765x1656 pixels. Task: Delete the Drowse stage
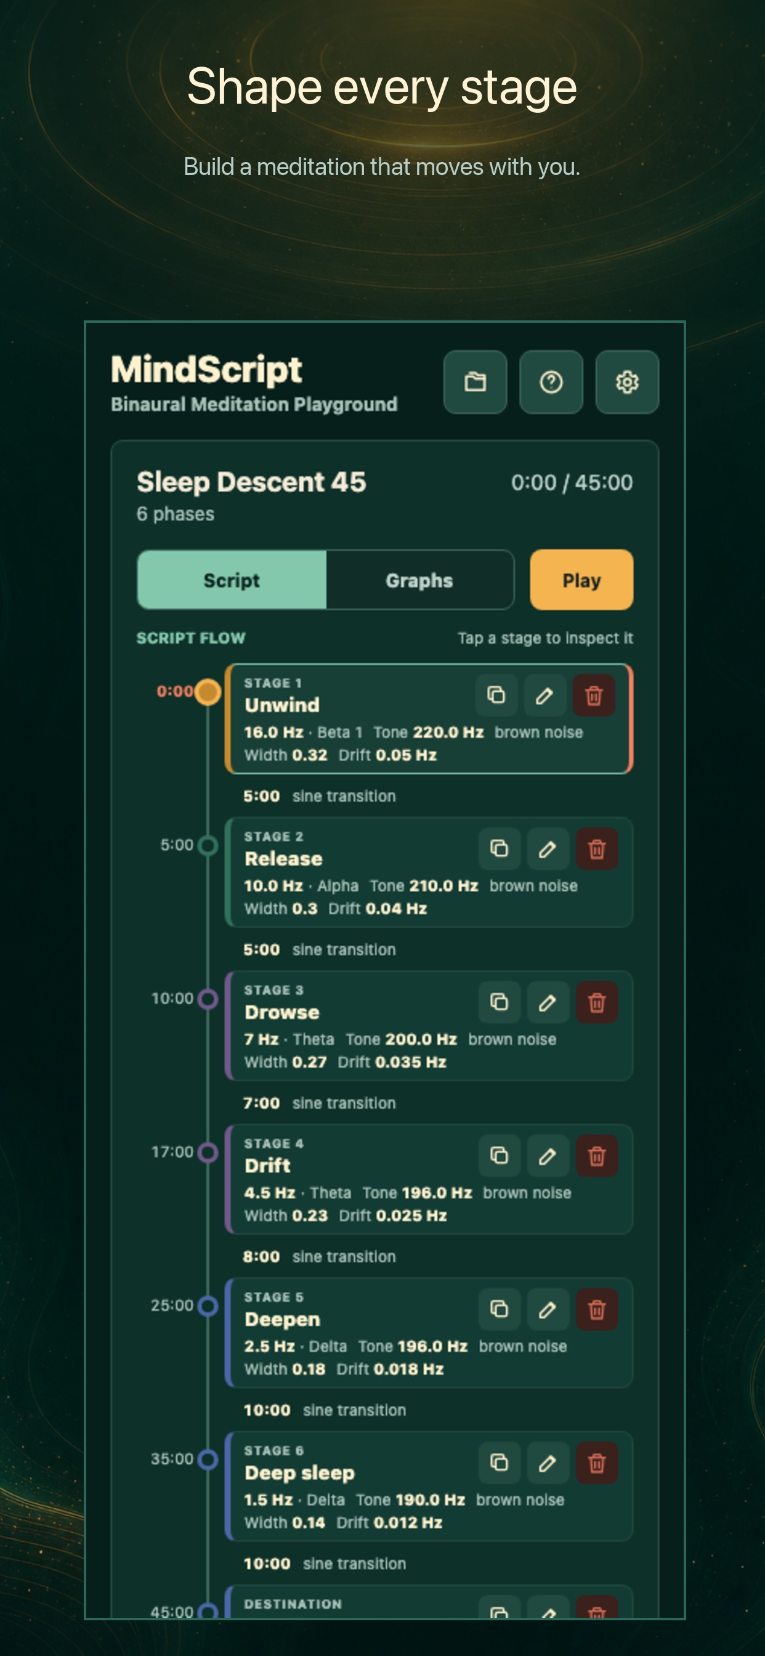(597, 1002)
